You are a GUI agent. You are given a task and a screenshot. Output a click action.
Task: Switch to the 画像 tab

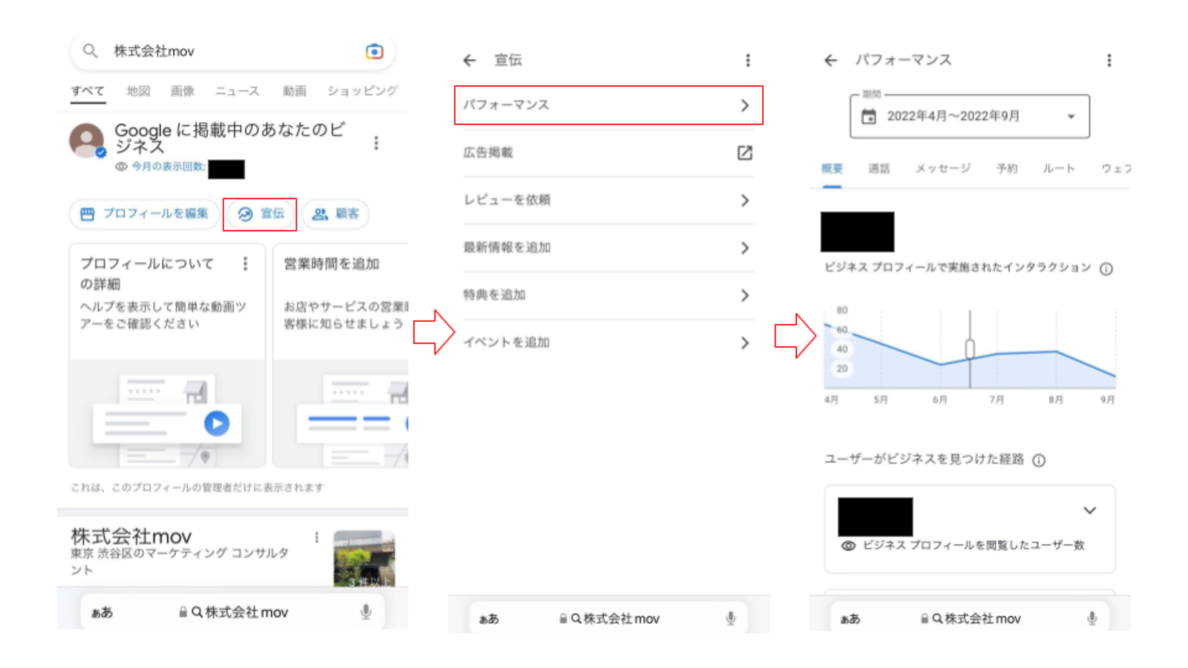(183, 91)
